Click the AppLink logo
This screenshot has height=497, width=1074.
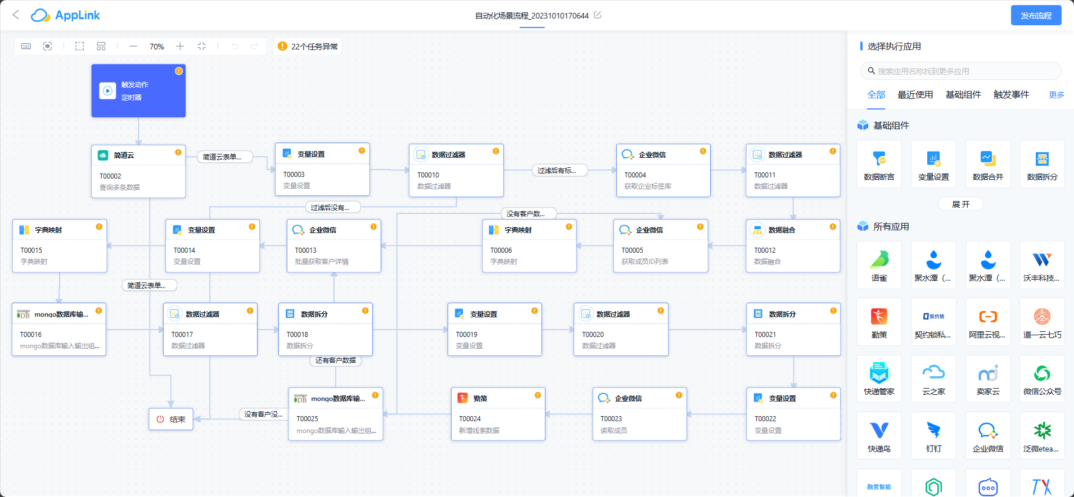click(x=65, y=15)
